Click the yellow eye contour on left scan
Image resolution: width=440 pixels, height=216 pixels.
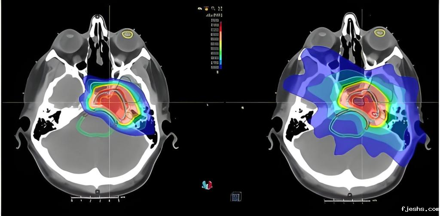coord(127,34)
